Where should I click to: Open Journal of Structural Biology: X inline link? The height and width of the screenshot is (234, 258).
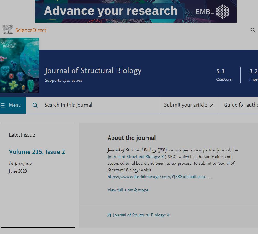click(136, 157)
